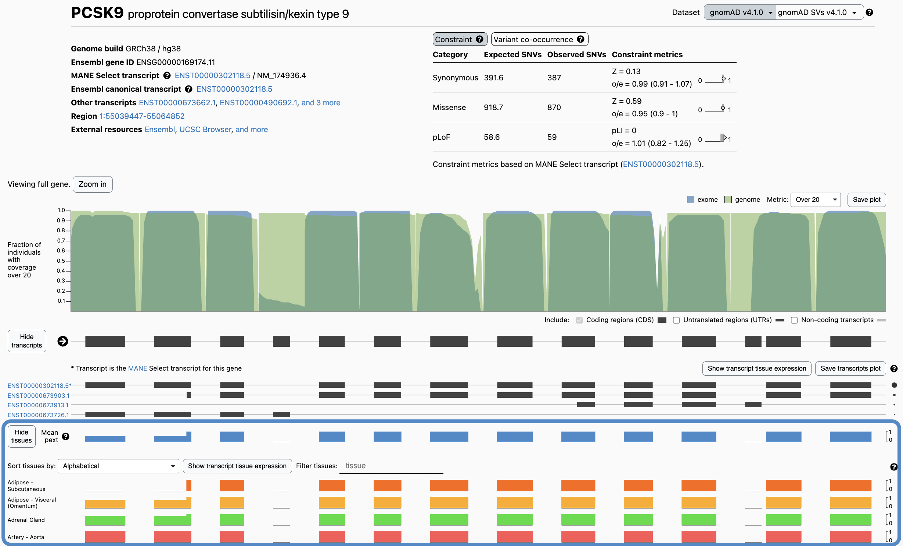Open the UCSC Browser link
This screenshot has height=546, width=903.
[205, 130]
